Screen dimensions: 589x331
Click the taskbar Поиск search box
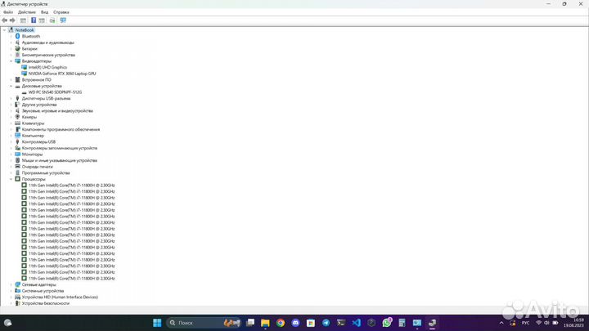coord(191,323)
